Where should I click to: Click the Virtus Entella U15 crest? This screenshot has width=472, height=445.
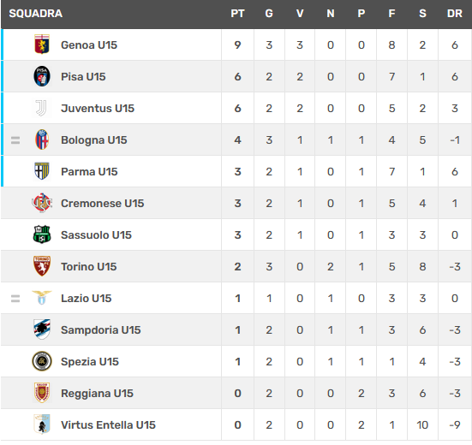click(42, 424)
